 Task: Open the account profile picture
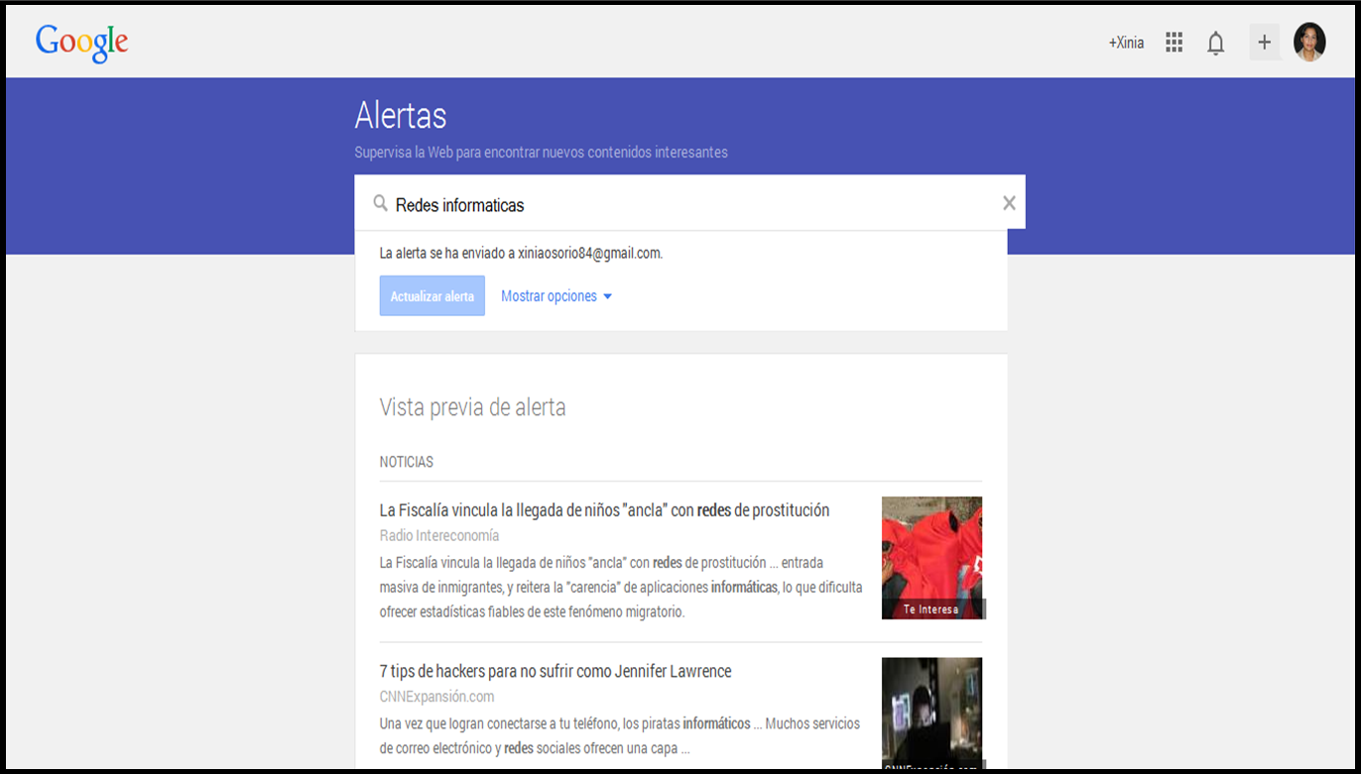click(x=1309, y=42)
